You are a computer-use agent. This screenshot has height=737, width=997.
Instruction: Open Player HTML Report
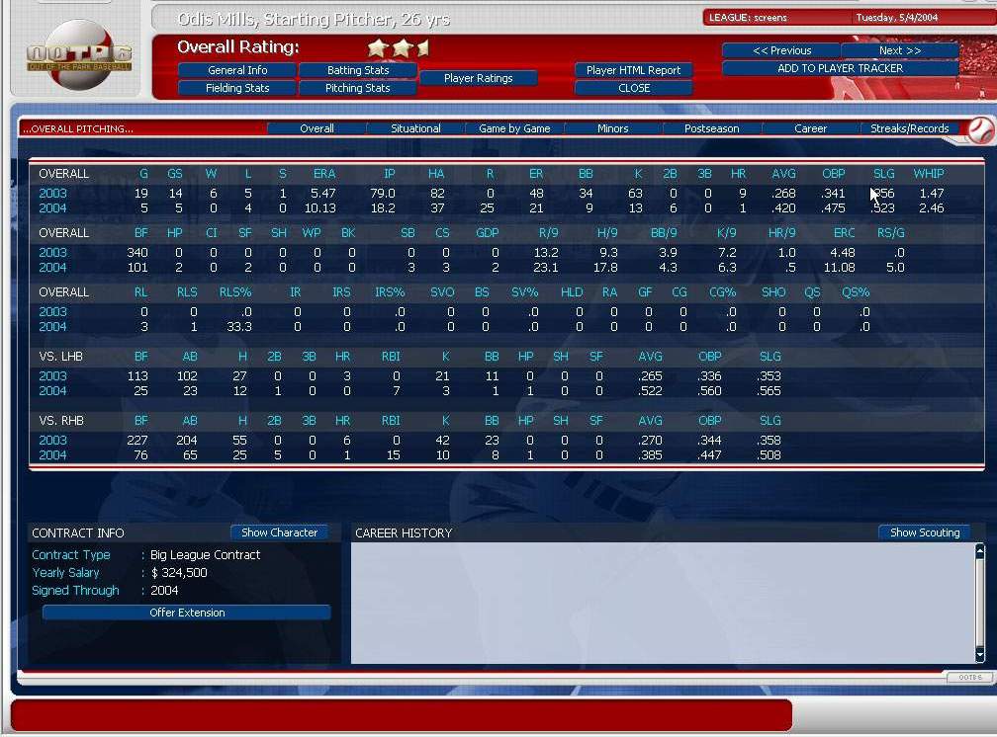[x=633, y=70]
